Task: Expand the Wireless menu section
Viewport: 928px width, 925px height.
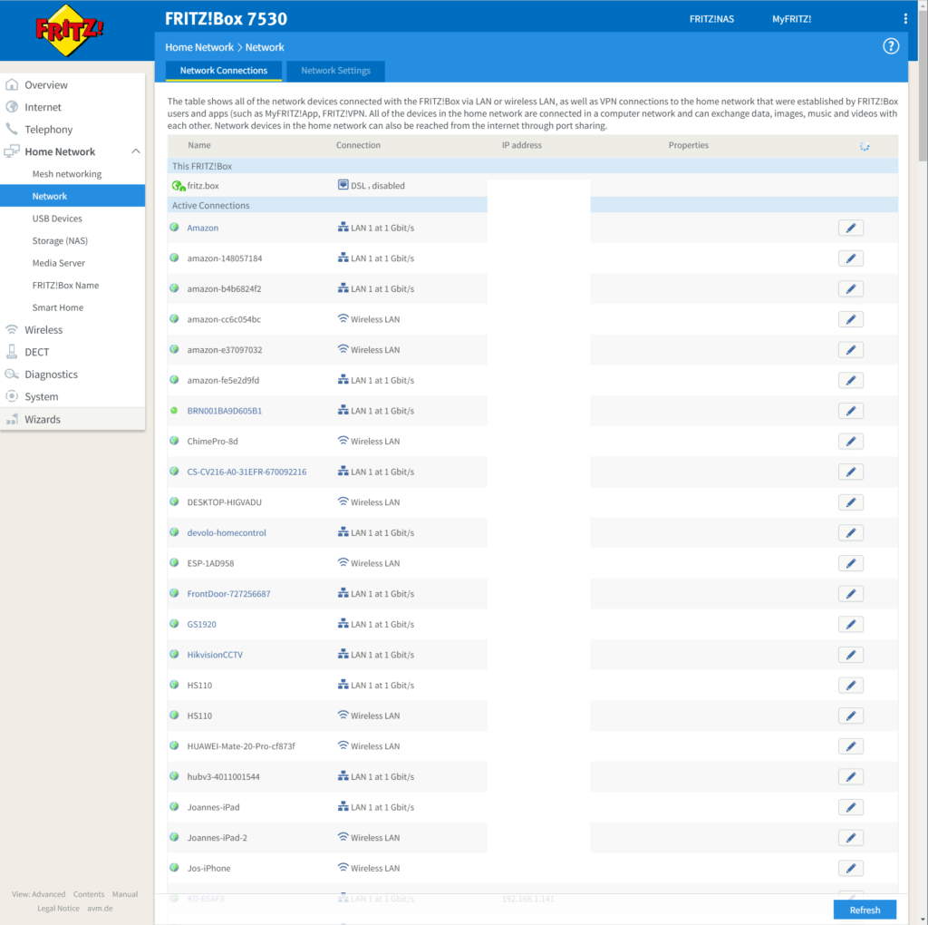Action: [x=43, y=330]
